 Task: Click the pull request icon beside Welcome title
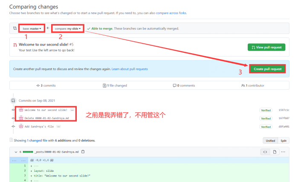point(15,45)
